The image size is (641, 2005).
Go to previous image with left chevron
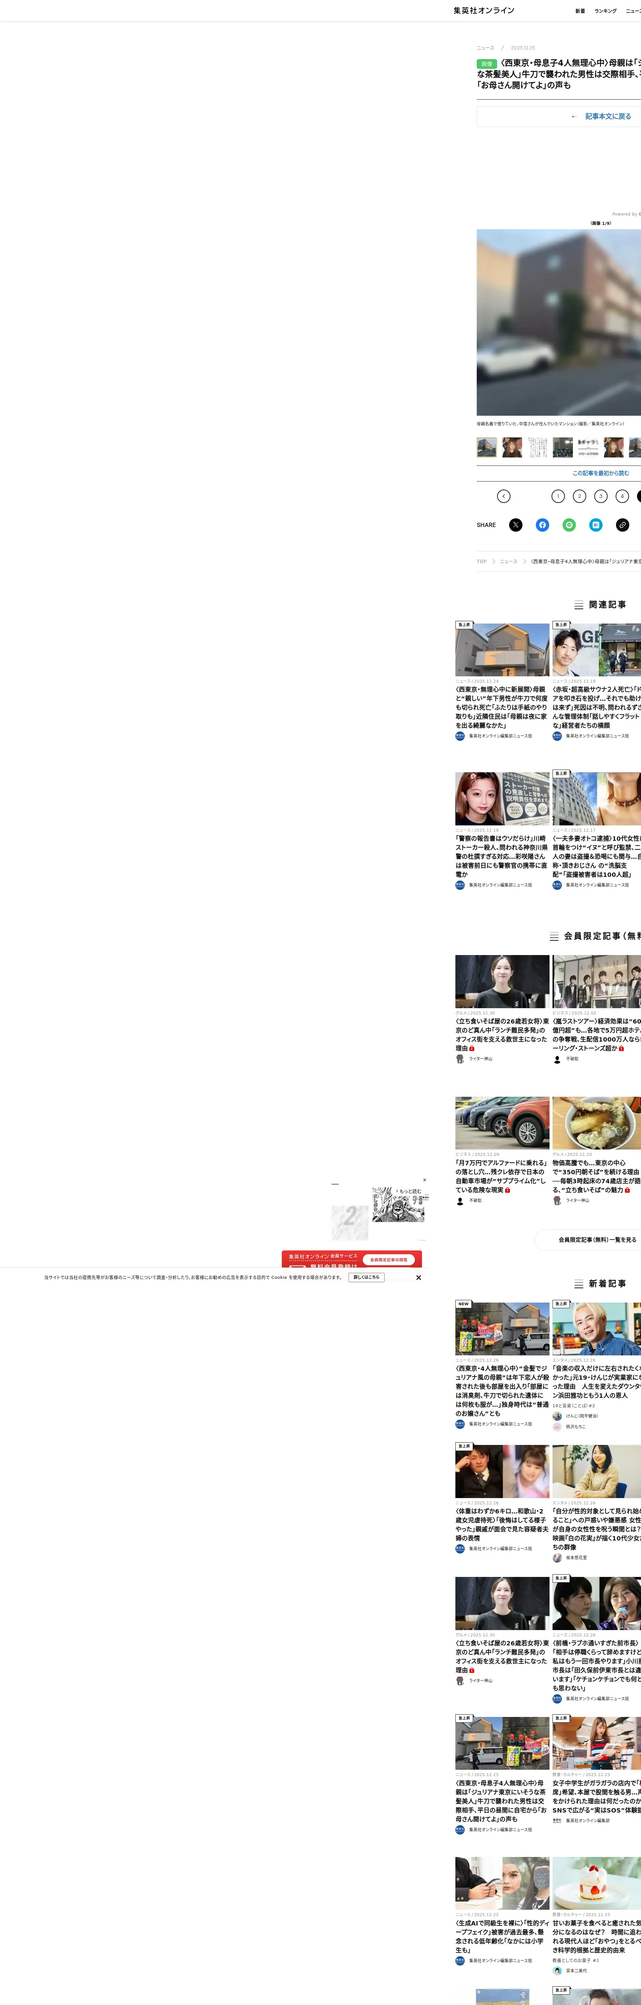504,496
